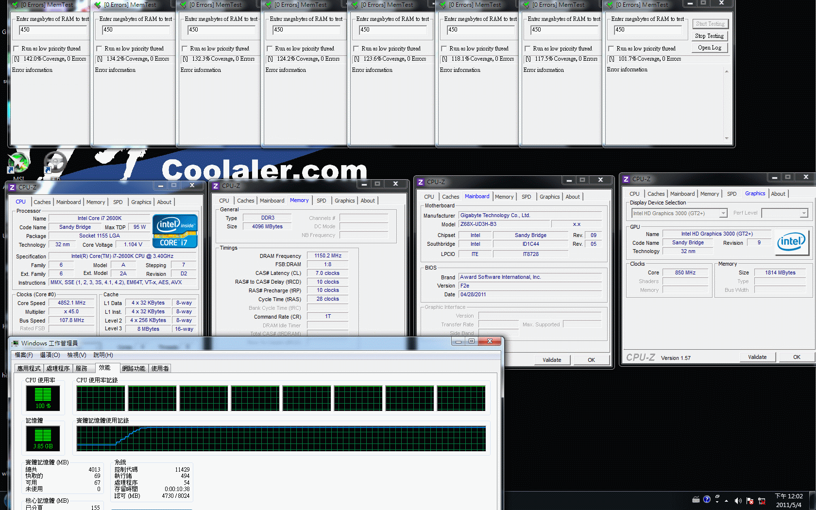Open the MSI Afterburner desktop shortcut
The height and width of the screenshot is (510, 816).
tap(18, 163)
